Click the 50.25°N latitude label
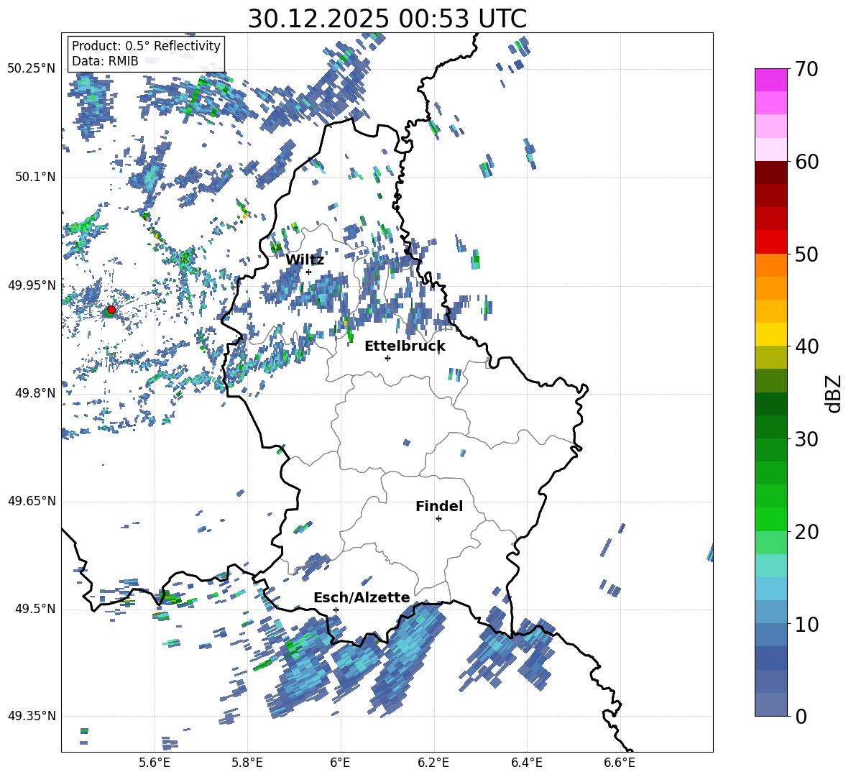Viewport: 851px width, 777px height. click(x=32, y=69)
